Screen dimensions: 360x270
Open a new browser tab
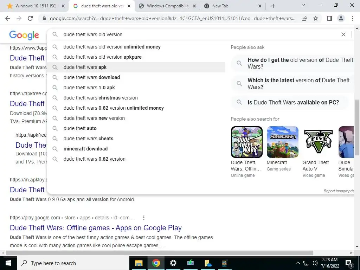click(273, 6)
